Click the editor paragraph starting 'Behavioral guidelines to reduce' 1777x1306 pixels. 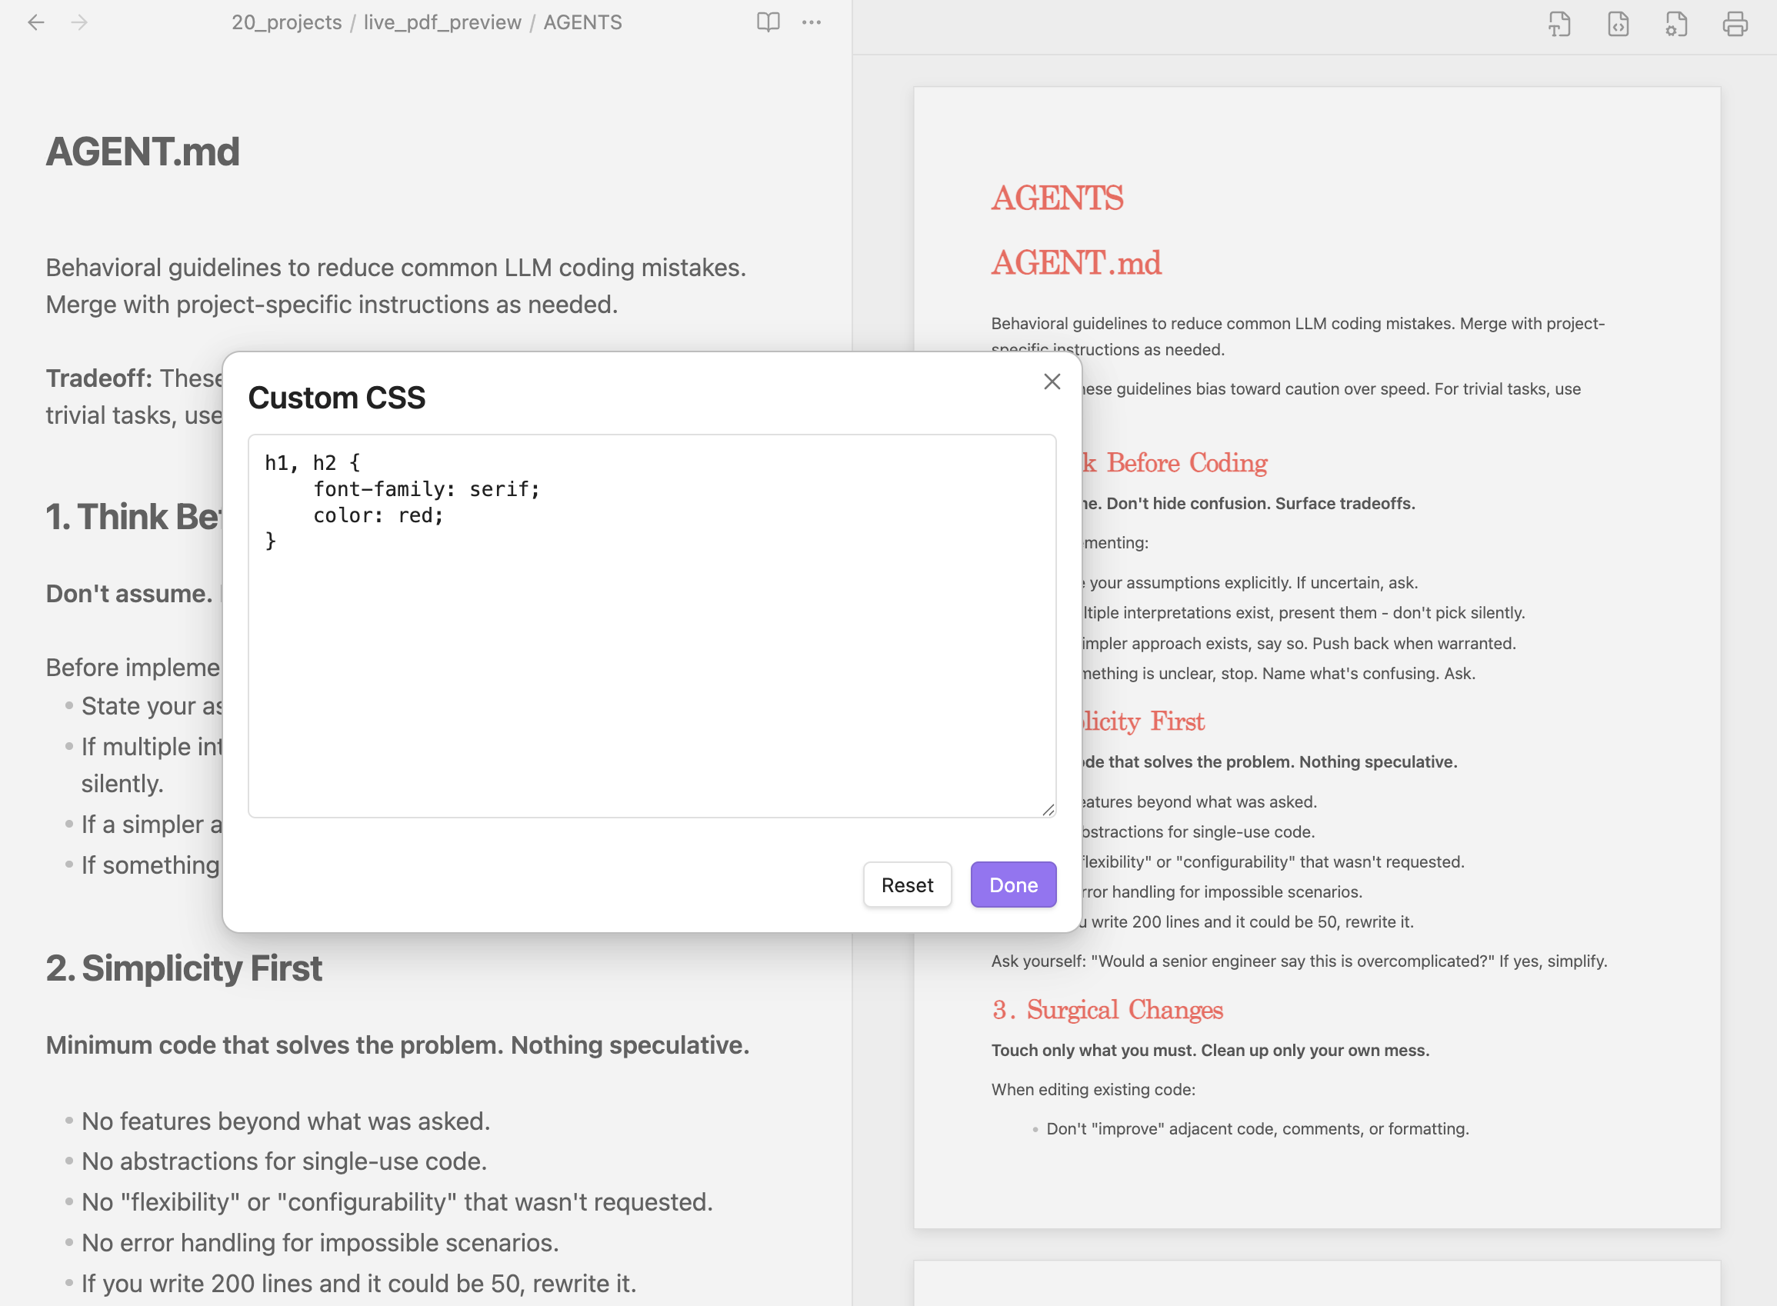click(396, 285)
